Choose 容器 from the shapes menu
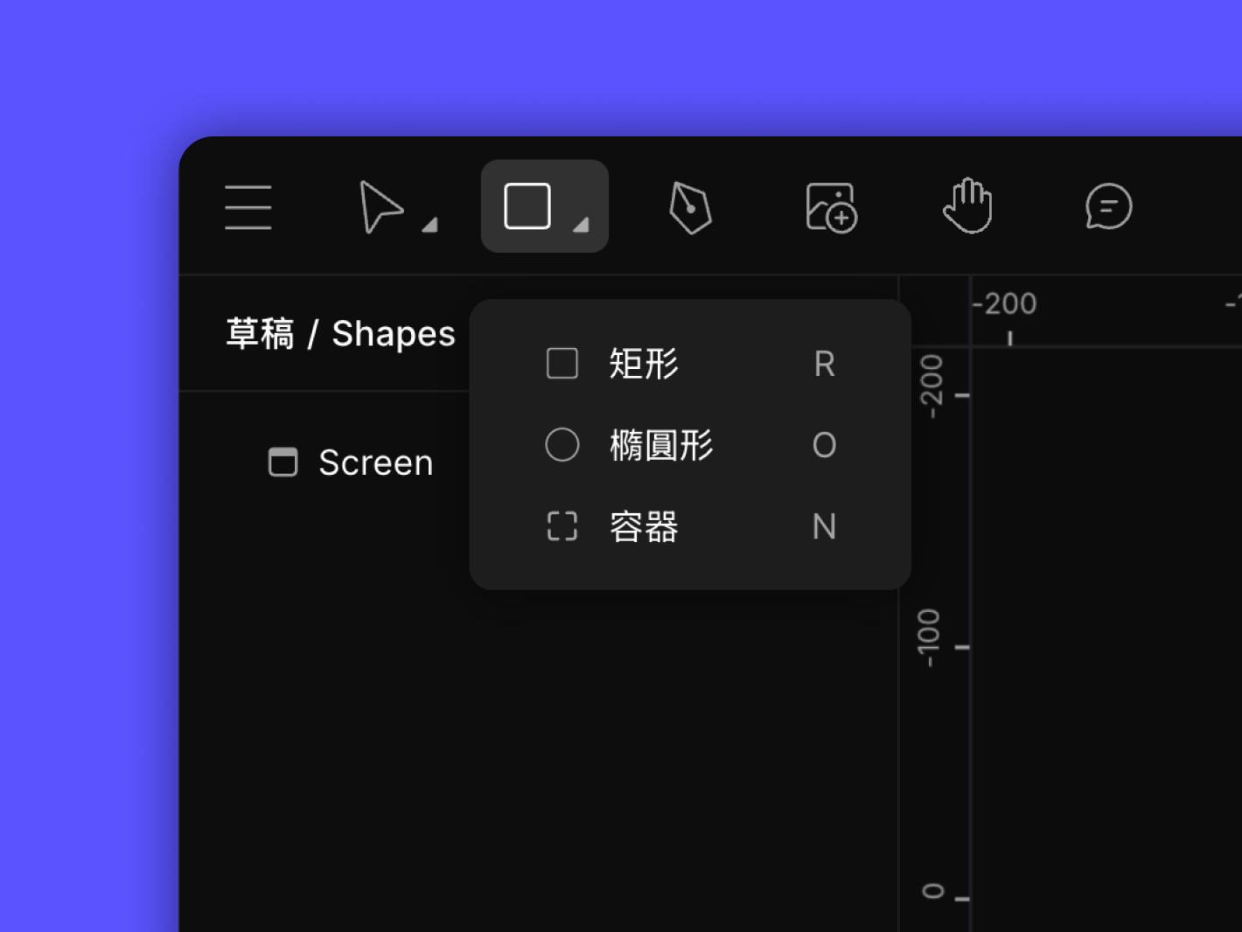 [690, 526]
